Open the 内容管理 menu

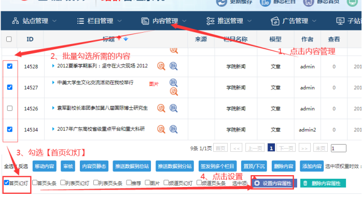coord(164,21)
